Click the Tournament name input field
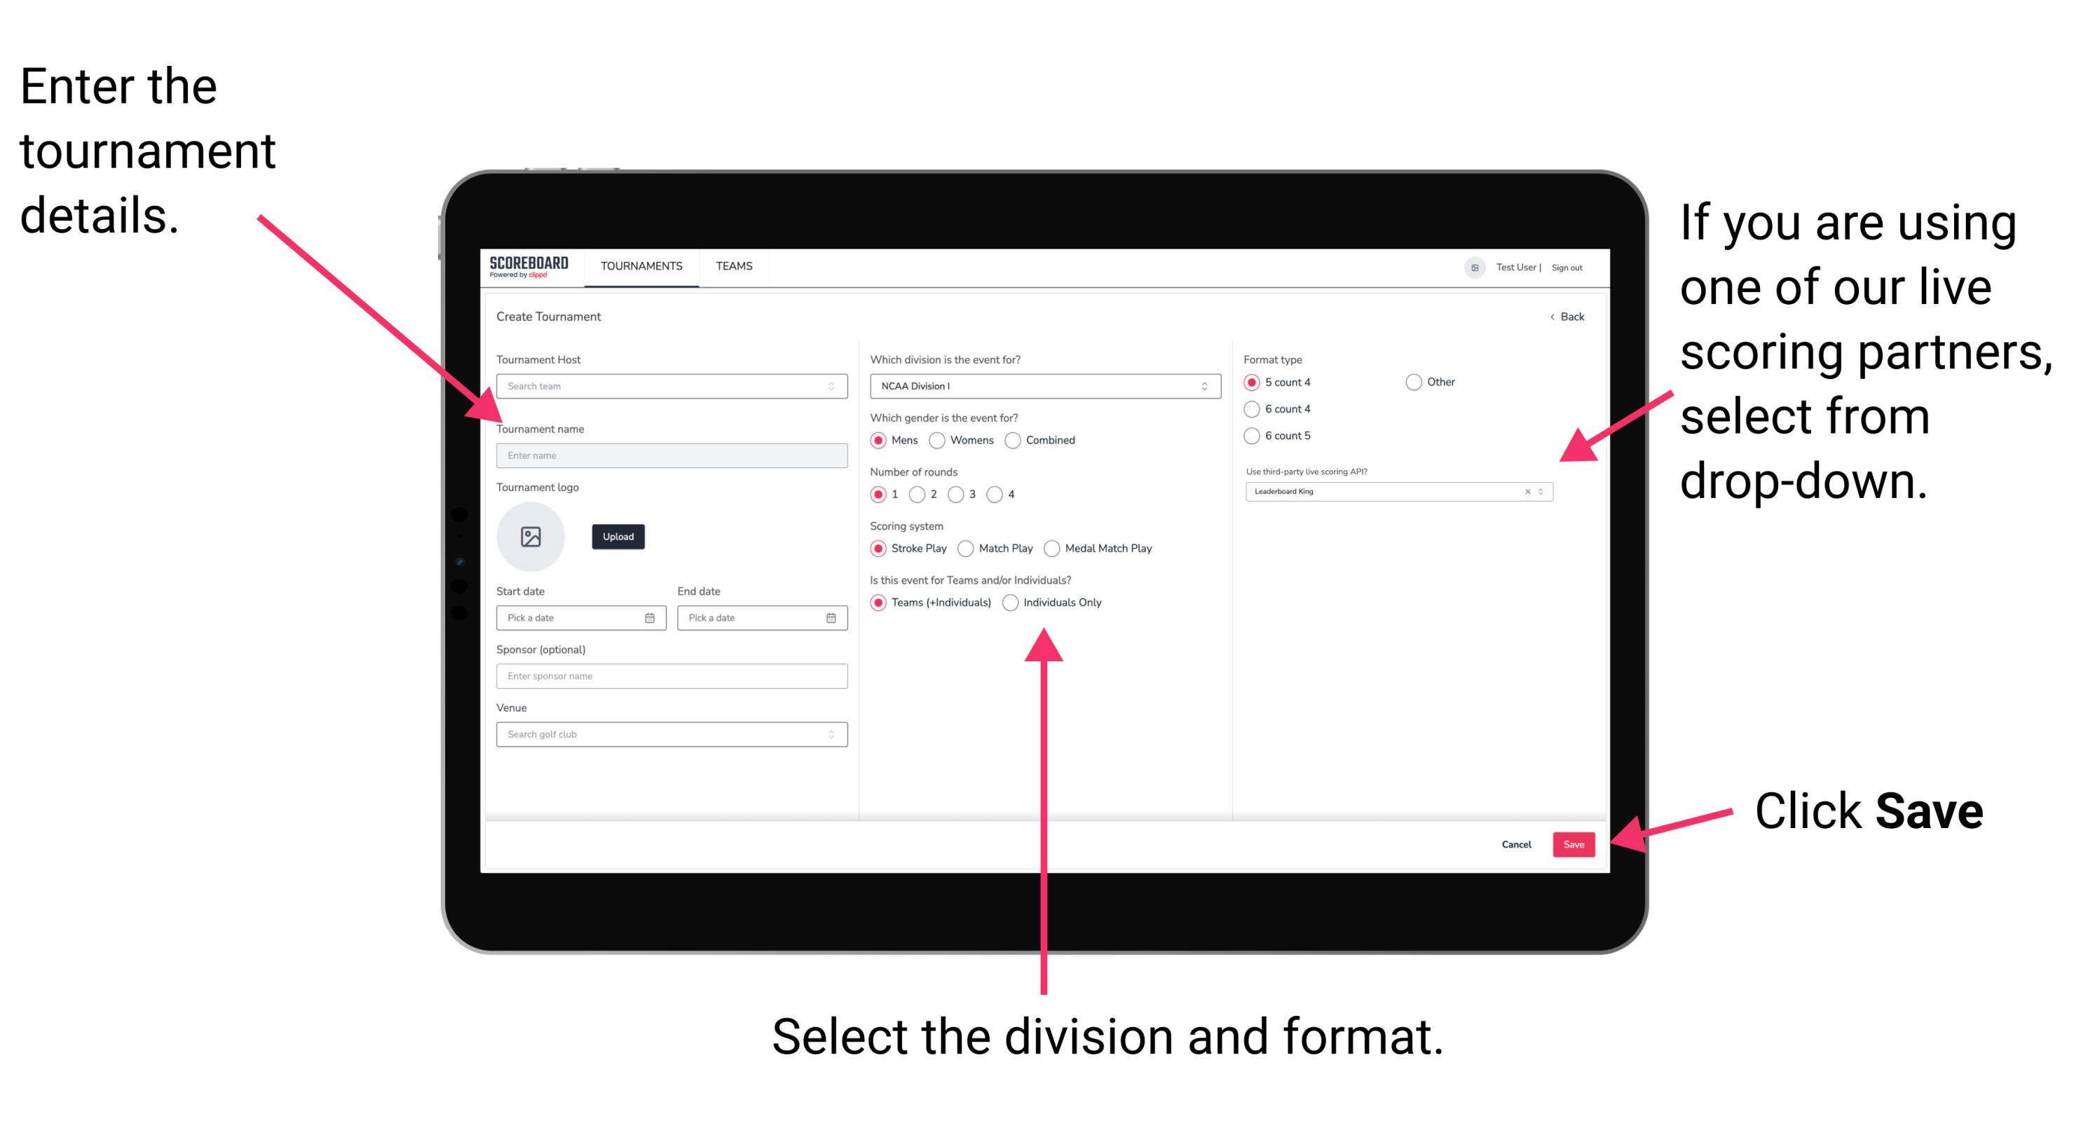 point(671,456)
